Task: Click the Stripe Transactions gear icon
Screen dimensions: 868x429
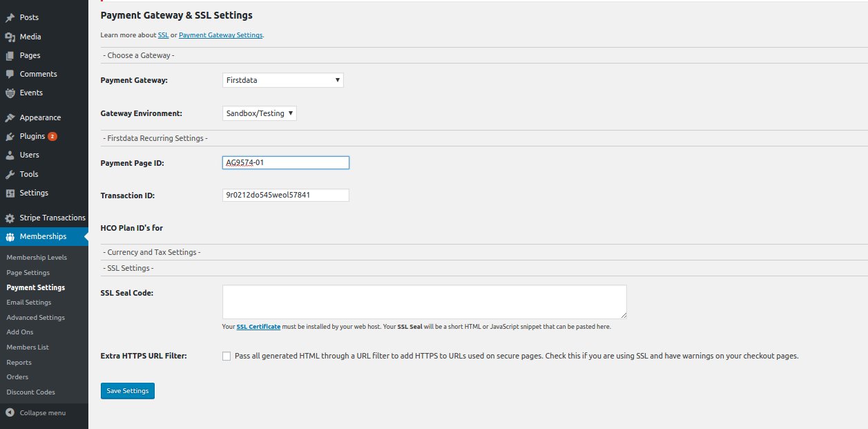Action: pyautogui.click(x=10, y=218)
